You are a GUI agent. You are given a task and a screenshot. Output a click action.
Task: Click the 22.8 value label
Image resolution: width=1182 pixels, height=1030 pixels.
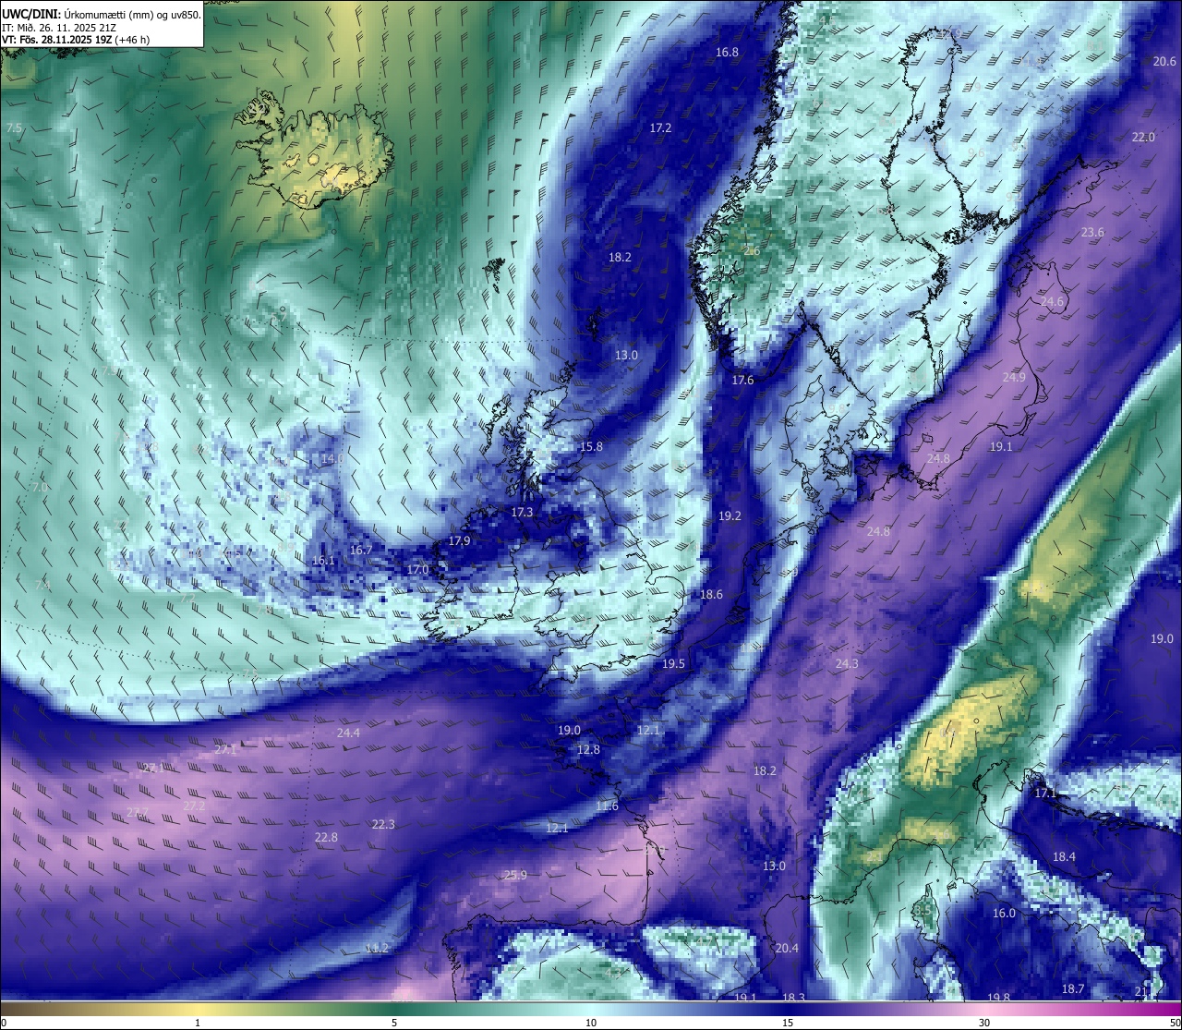pyautogui.click(x=326, y=838)
